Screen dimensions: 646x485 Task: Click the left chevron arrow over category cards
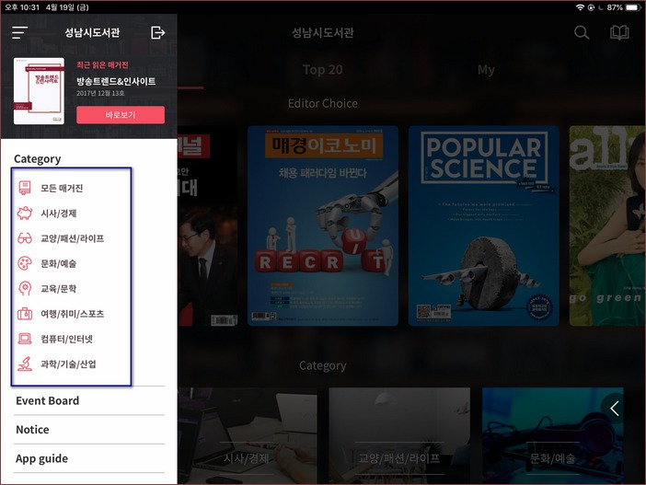pyautogui.click(x=615, y=409)
